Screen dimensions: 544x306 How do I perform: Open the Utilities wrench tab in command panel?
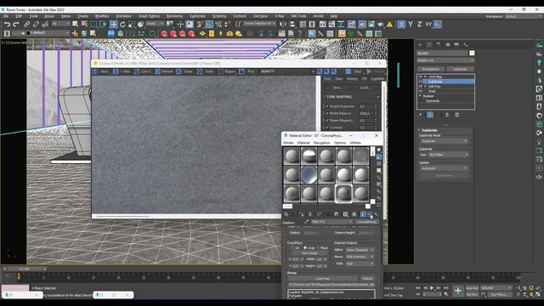click(466, 45)
